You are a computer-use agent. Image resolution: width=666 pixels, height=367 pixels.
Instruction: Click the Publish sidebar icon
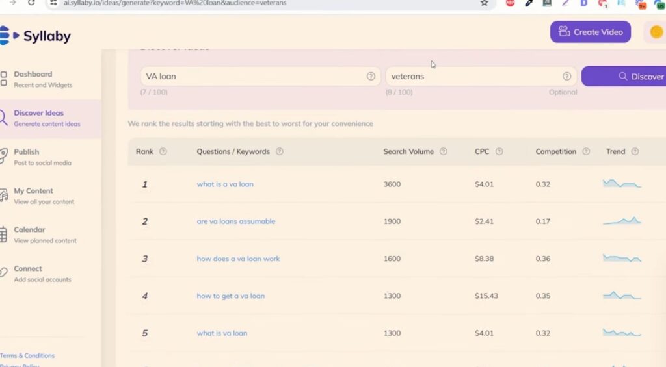[x=3, y=156]
